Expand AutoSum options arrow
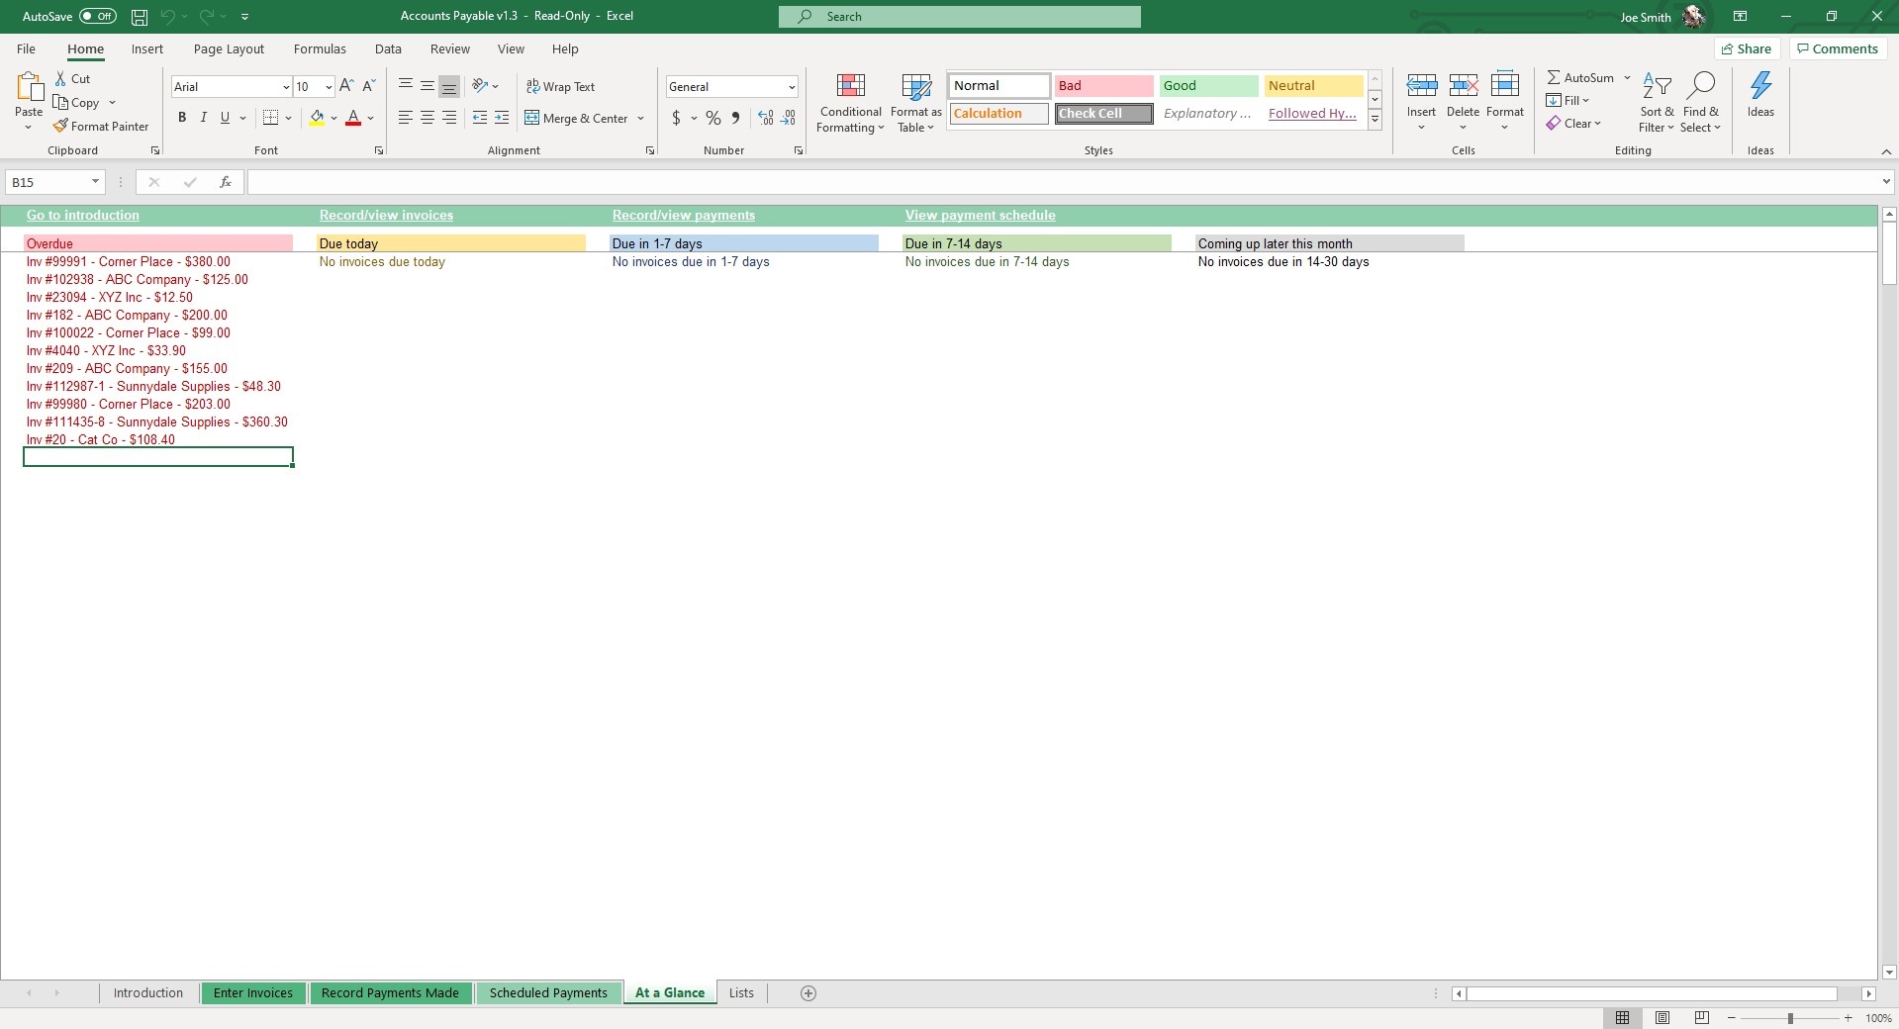The height and width of the screenshot is (1029, 1899). pos(1627,77)
